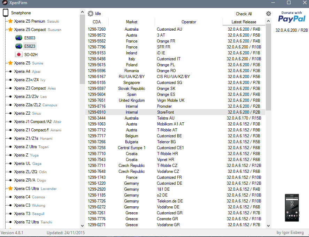Select Xperia ZL/ZQ Odin in tree
The image size is (309, 237).
(x=30, y=172)
